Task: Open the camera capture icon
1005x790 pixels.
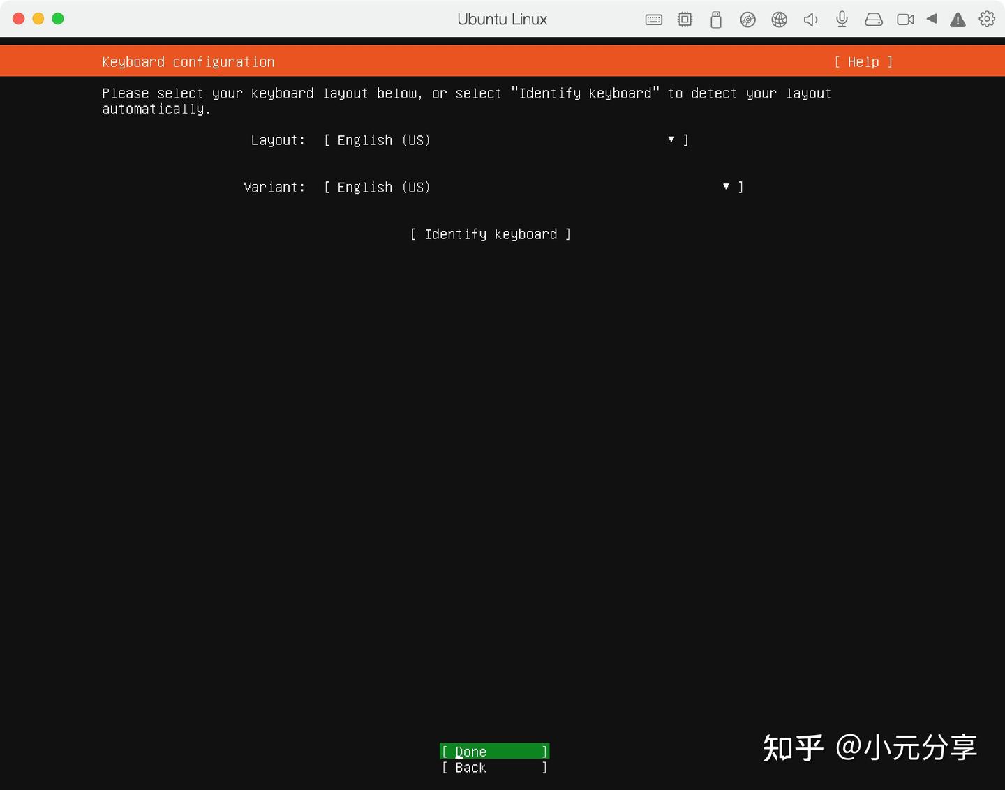Action: [x=905, y=19]
